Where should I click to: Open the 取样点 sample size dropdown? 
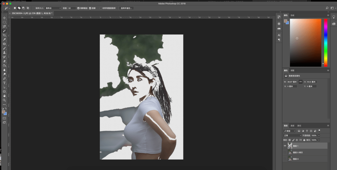(53, 8)
